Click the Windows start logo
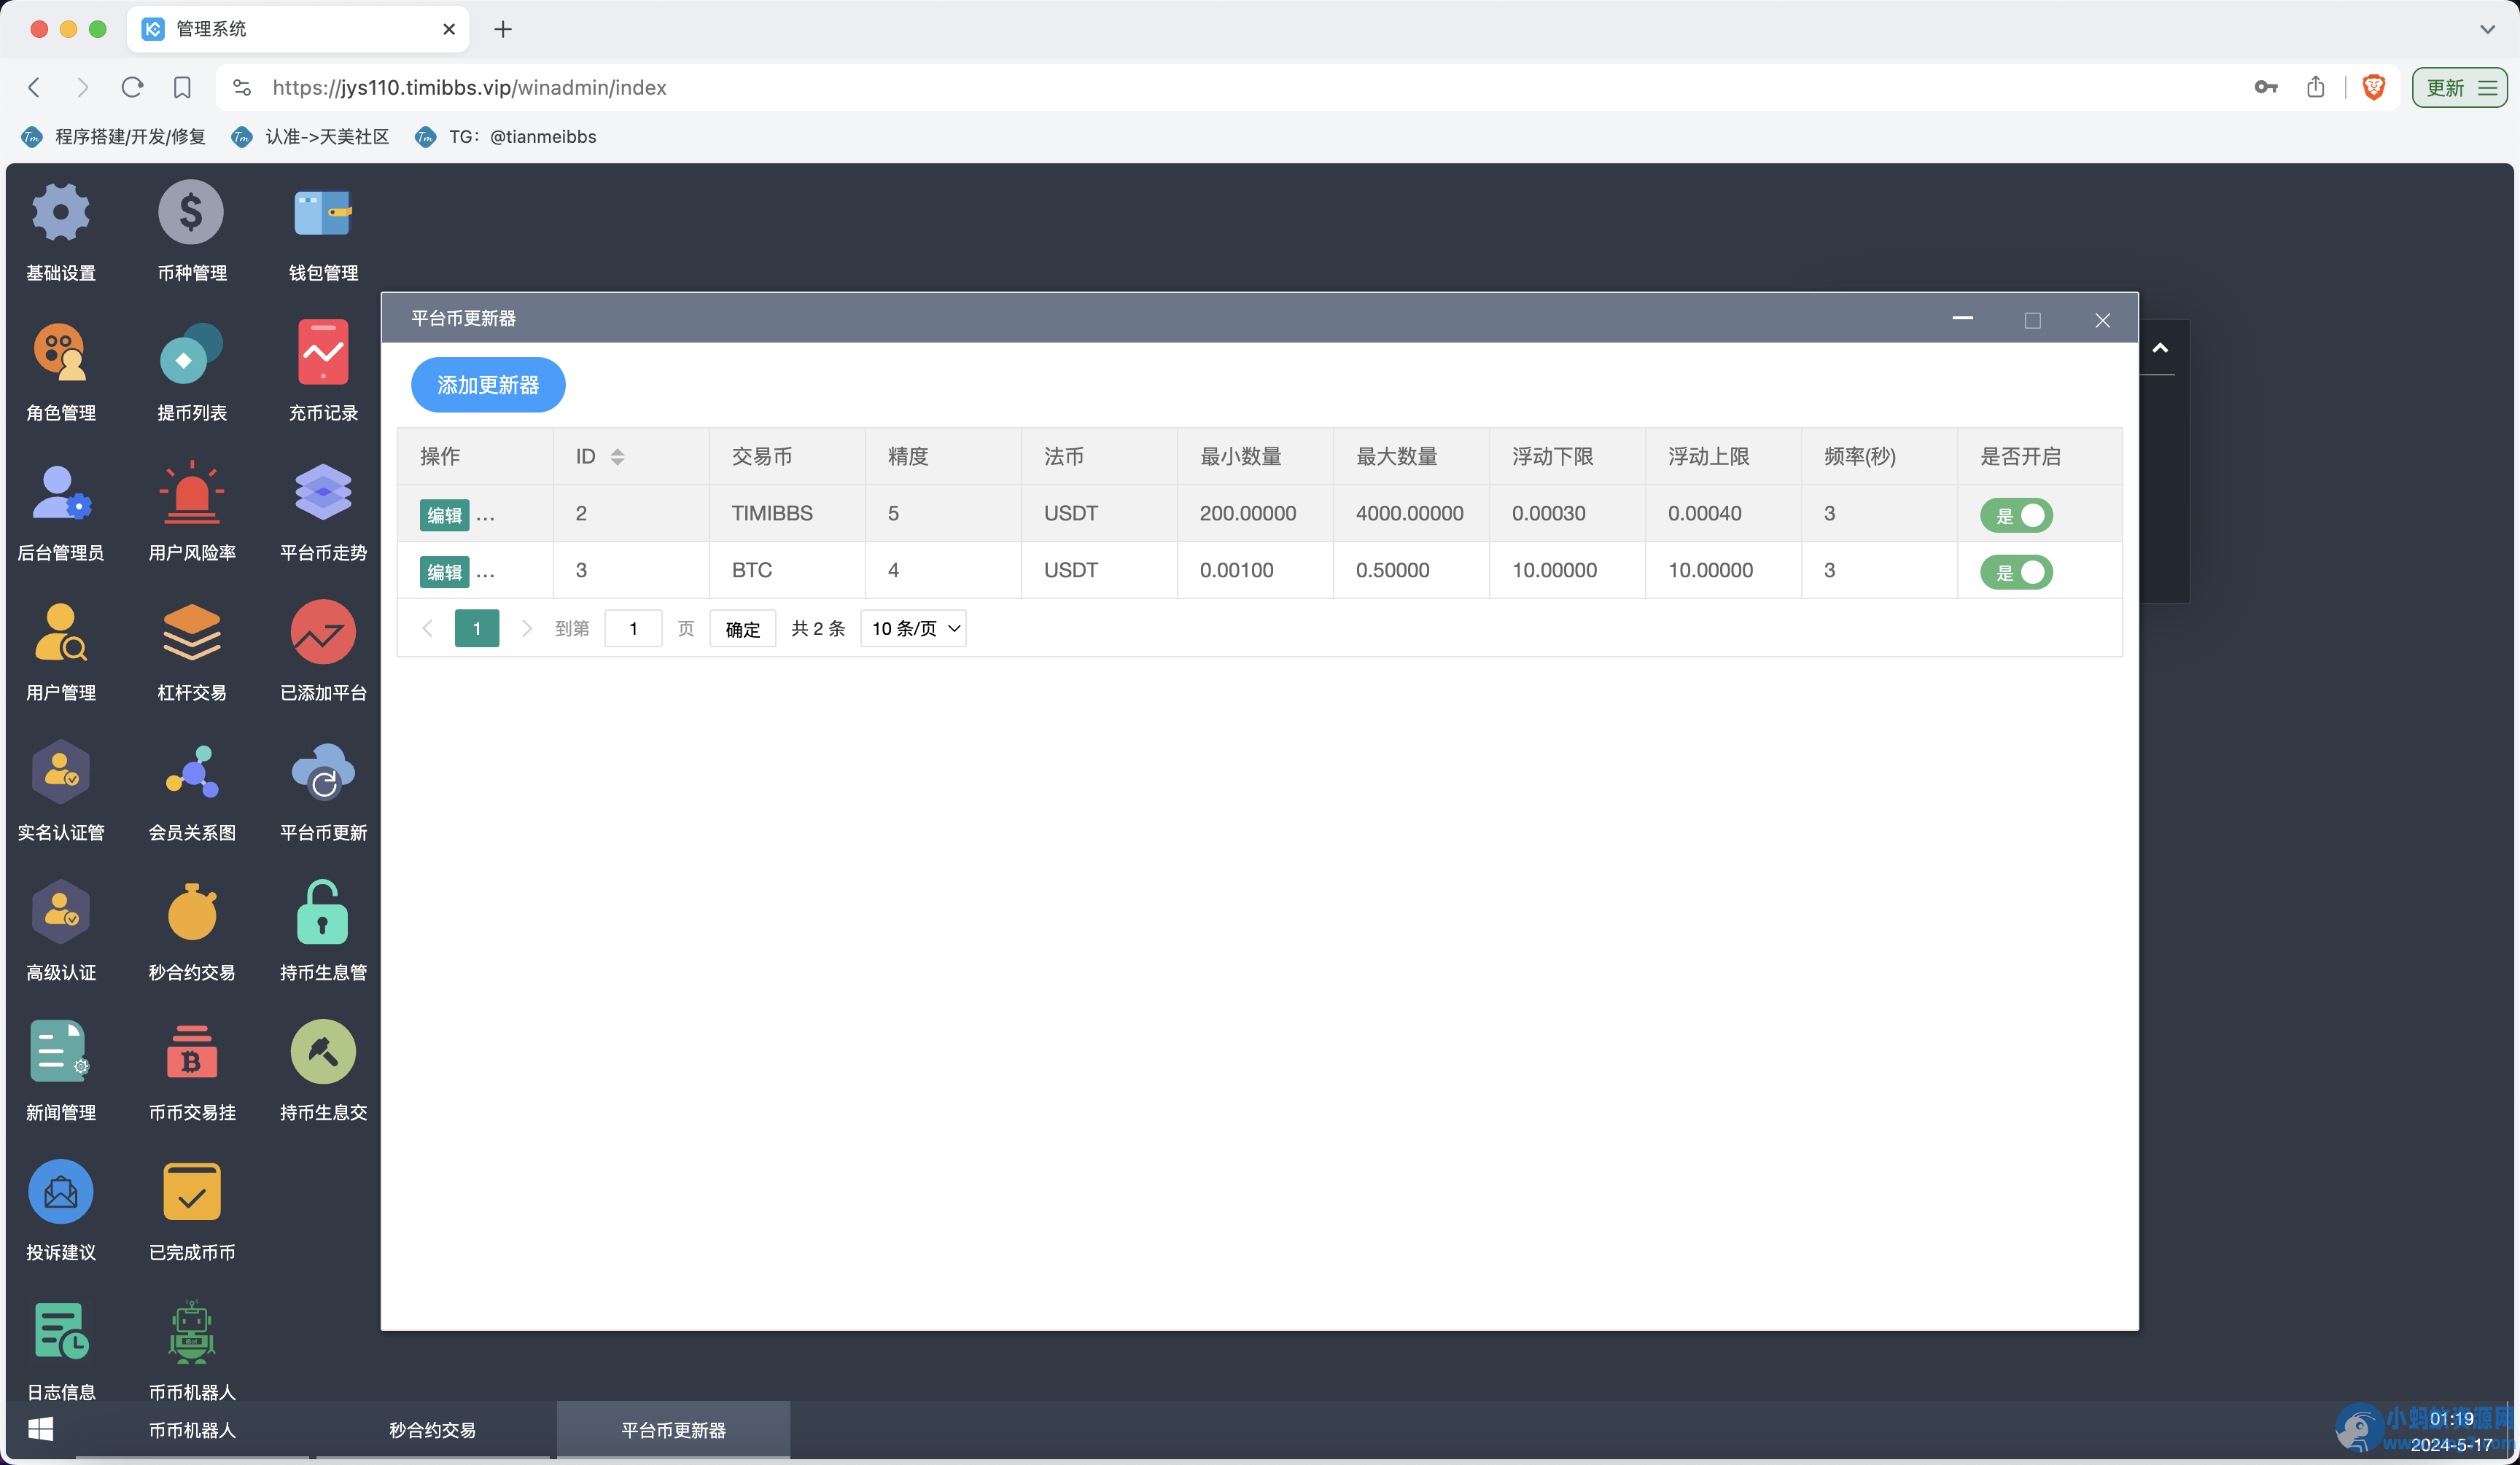The height and width of the screenshot is (1465, 2520). 40,1429
